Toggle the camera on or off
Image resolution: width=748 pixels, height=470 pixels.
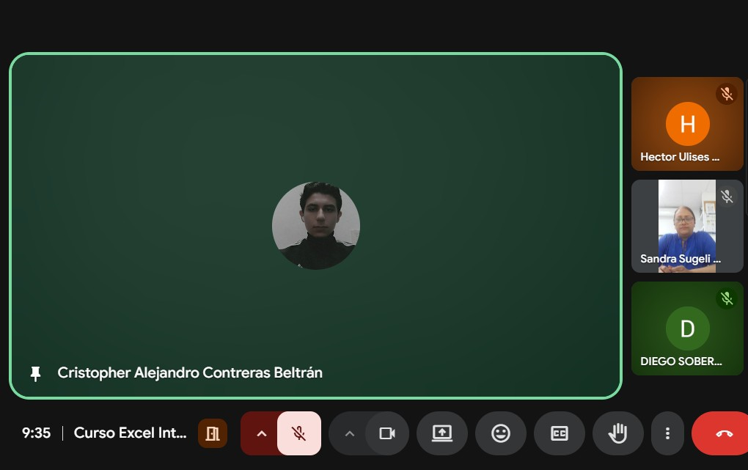coord(387,433)
